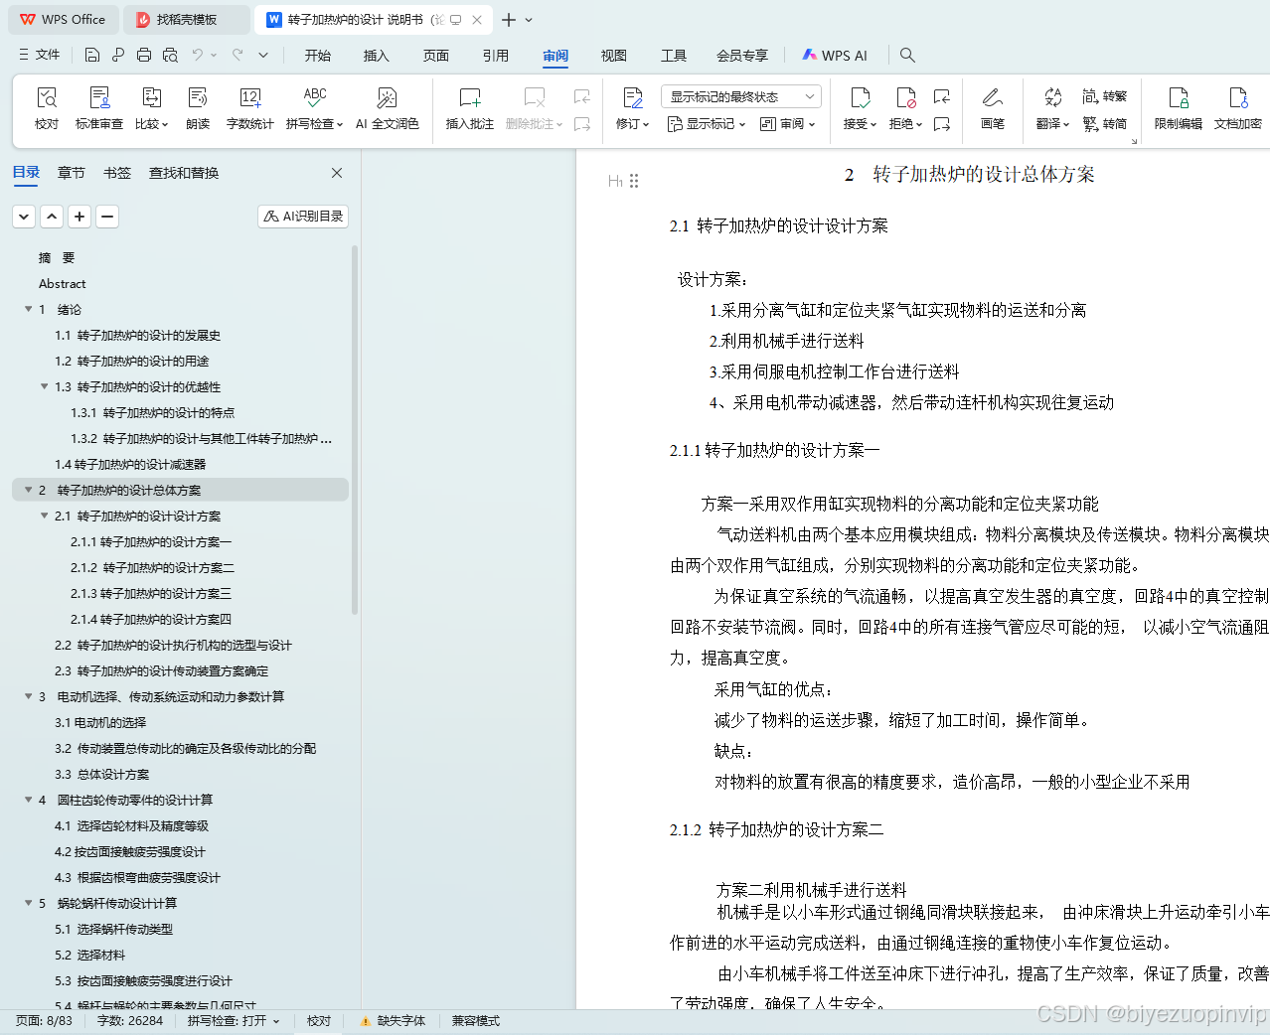Select outline item 2.1.2 设计方案二
1270x1035 pixels.
tap(152, 567)
